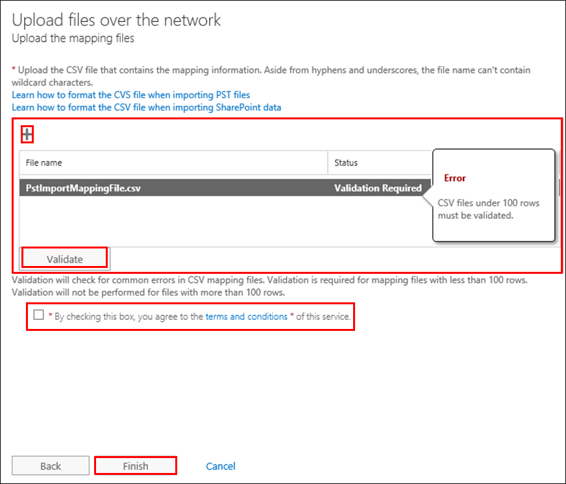Select the PstImportMappingFile.csv row
Screen dimensions: 566x484
tap(225, 188)
